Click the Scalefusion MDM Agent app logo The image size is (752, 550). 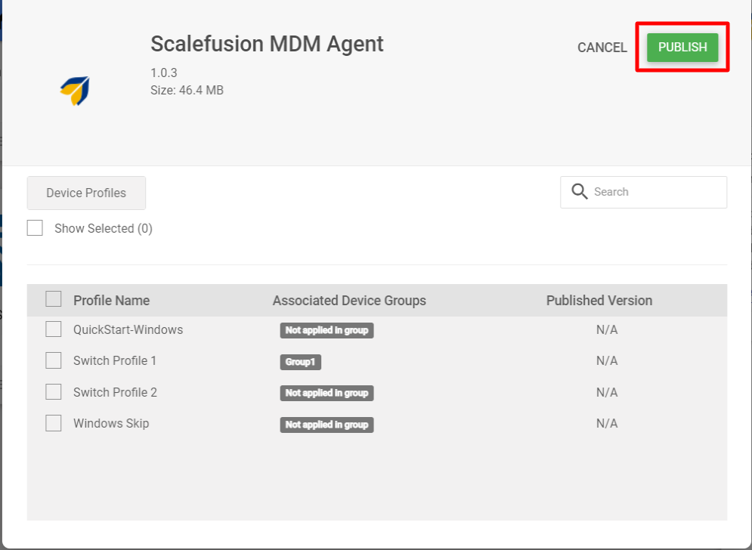[x=76, y=90]
